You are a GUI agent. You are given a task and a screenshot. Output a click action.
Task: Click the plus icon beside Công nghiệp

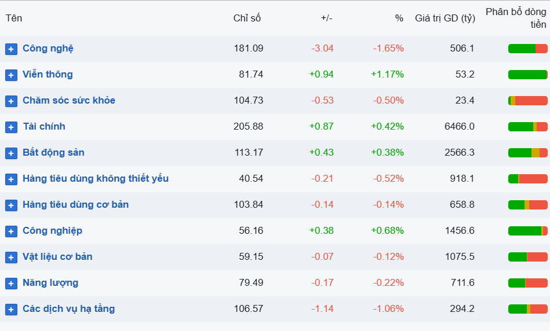11,231
